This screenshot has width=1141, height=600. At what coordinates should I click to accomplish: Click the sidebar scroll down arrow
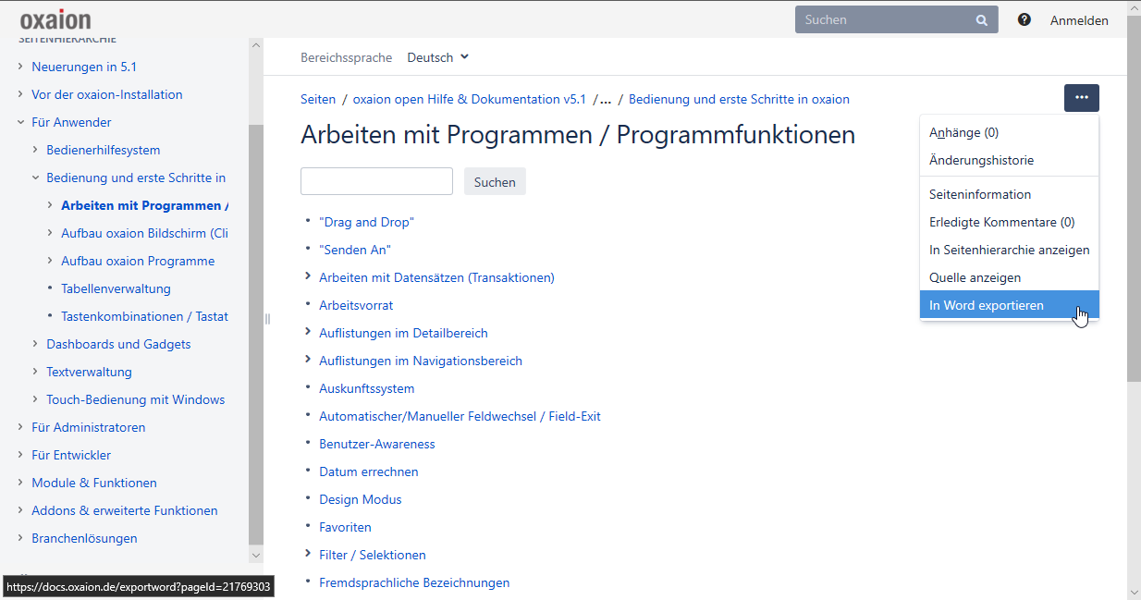point(256,555)
